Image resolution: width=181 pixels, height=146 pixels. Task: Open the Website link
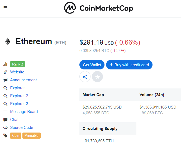tap(17, 72)
